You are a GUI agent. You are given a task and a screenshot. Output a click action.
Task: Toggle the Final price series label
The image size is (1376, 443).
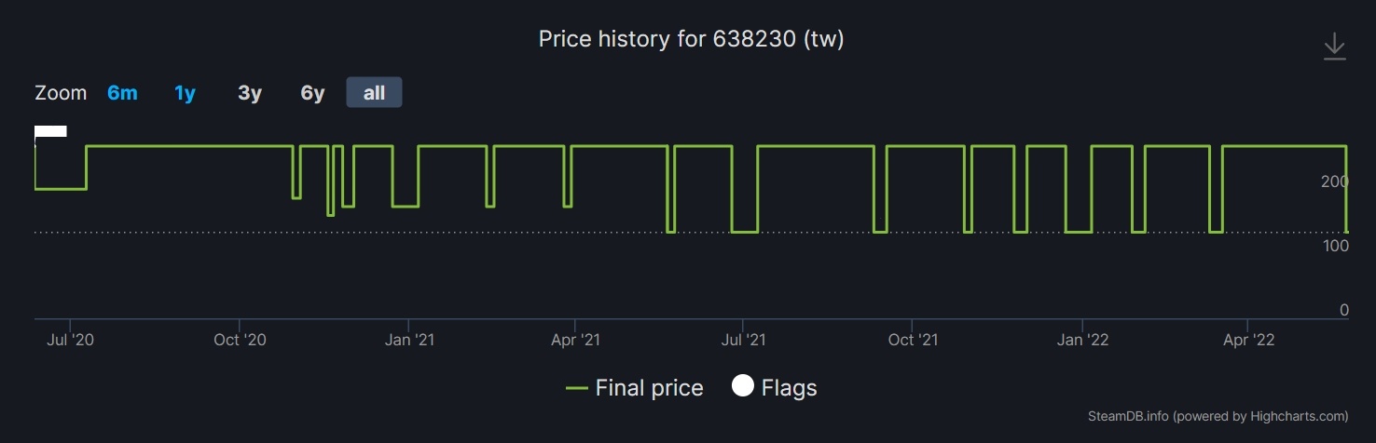coord(649,388)
